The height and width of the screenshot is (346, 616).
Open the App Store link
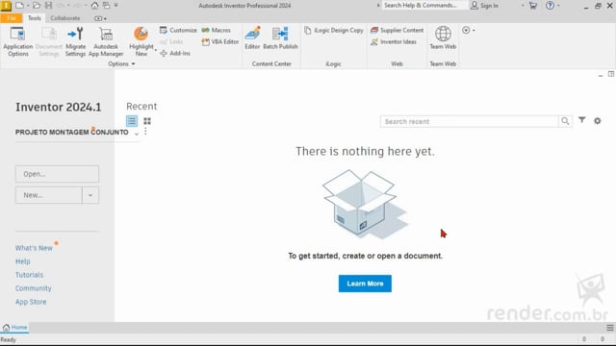pos(31,302)
